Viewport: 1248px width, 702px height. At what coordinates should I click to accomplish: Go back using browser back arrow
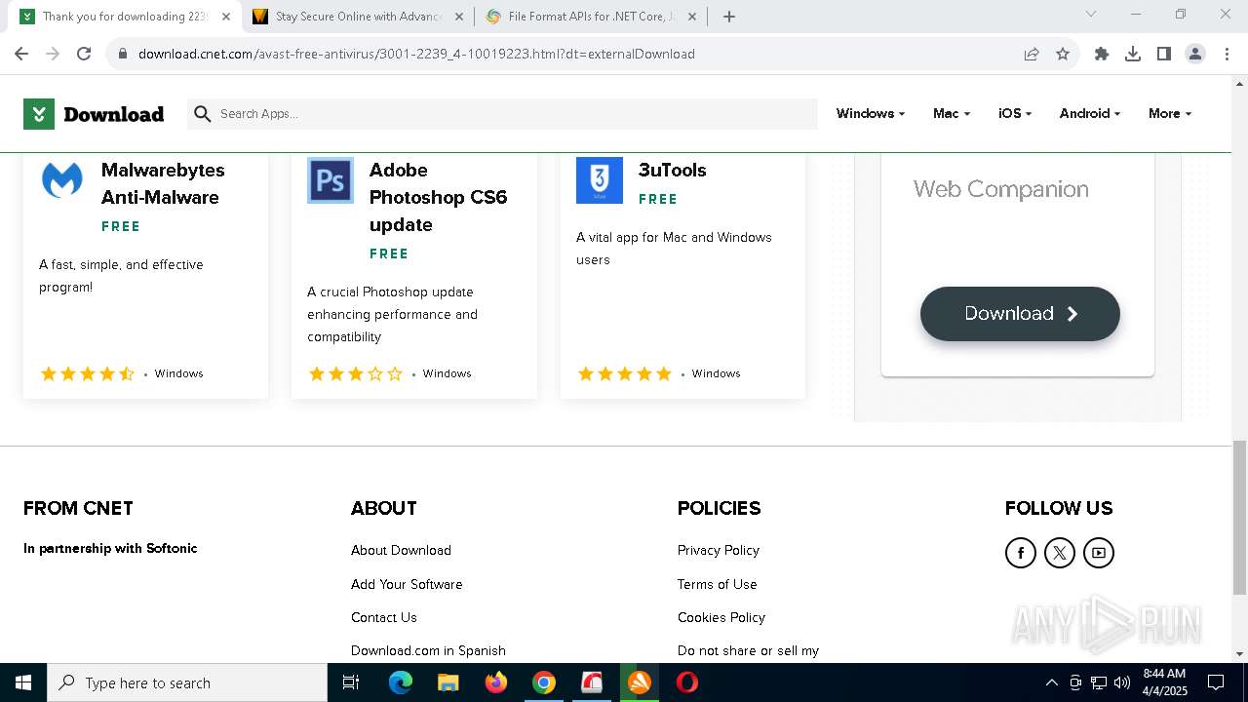[x=21, y=54]
